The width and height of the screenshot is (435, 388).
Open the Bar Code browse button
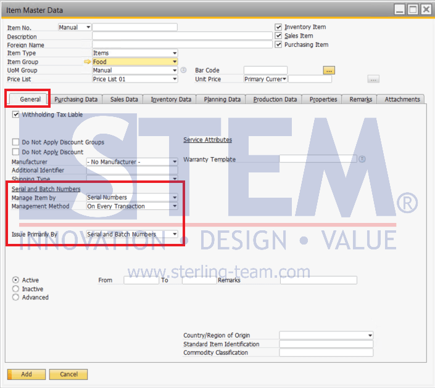click(x=328, y=71)
